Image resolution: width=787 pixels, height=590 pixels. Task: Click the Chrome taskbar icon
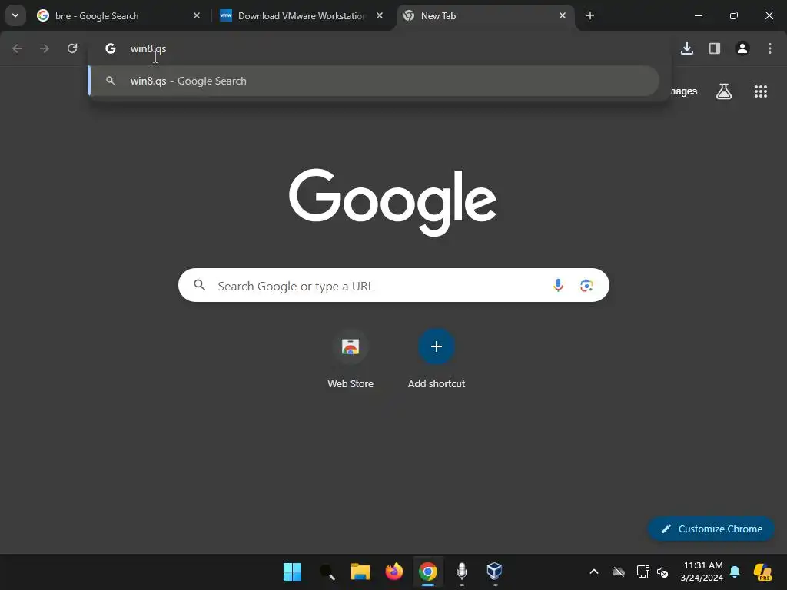pyautogui.click(x=428, y=572)
